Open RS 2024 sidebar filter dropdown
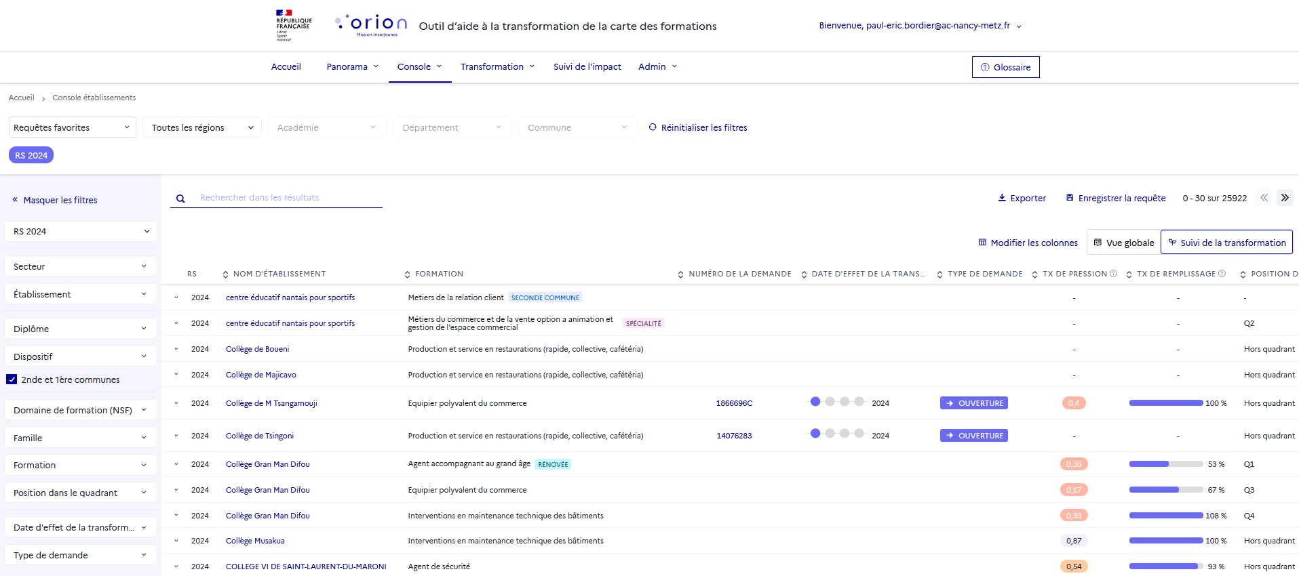Viewport: 1299px width, 576px height. (x=81, y=231)
